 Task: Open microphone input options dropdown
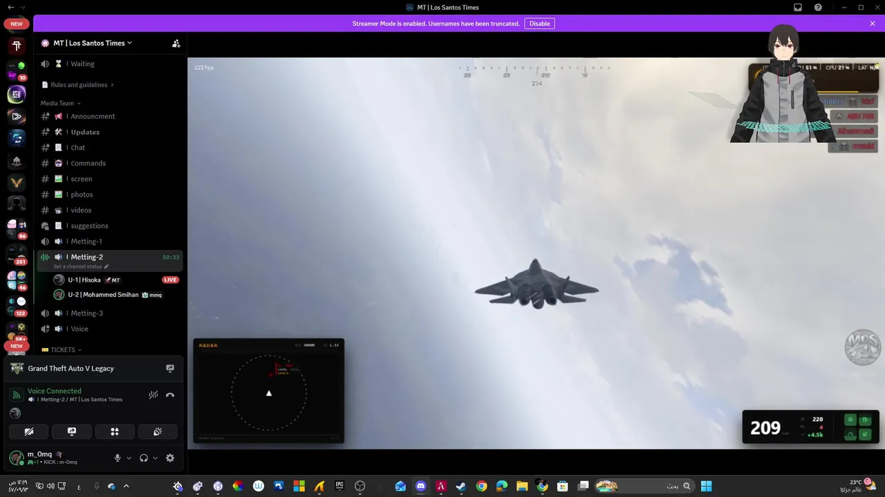pos(129,458)
